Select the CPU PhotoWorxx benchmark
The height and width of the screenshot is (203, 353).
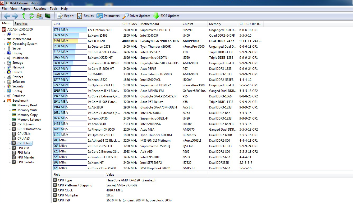29,129
